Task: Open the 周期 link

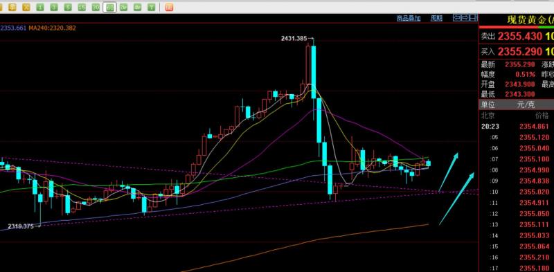Action: click(x=436, y=19)
